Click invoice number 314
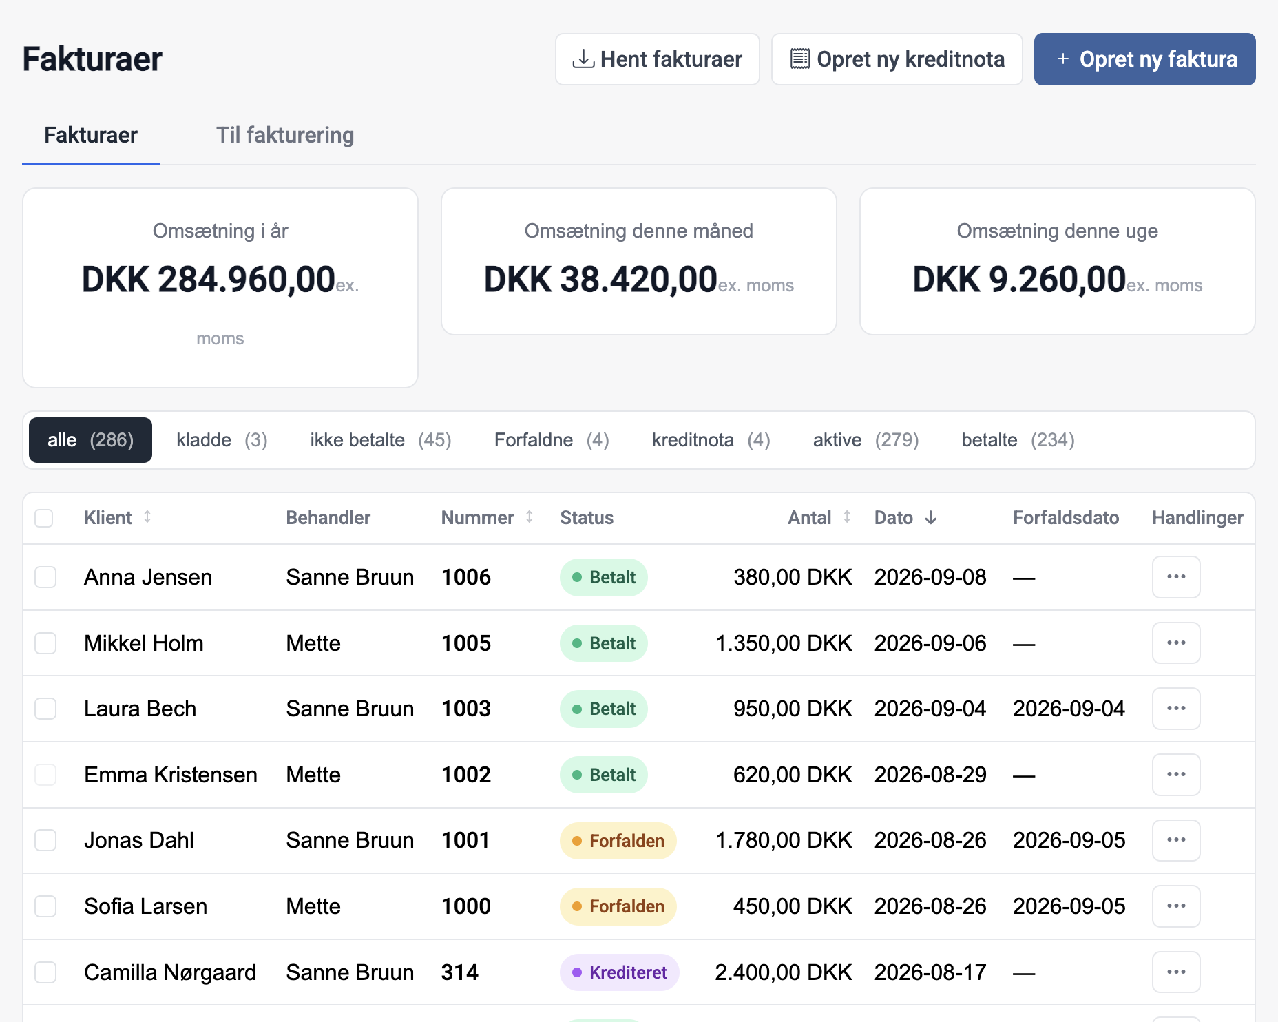Viewport: 1278px width, 1022px height. (460, 972)
